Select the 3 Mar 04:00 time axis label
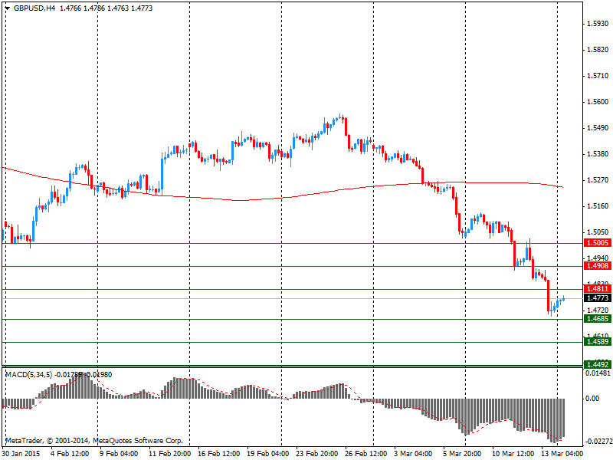 tap(413, 453)
